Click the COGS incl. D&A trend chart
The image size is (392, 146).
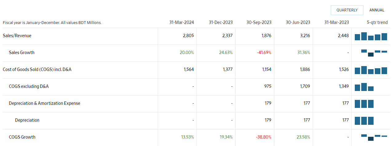coord(371,70)
